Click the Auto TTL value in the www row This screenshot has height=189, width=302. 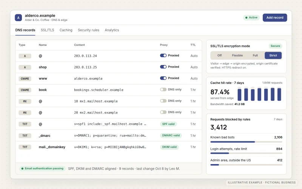194,79
